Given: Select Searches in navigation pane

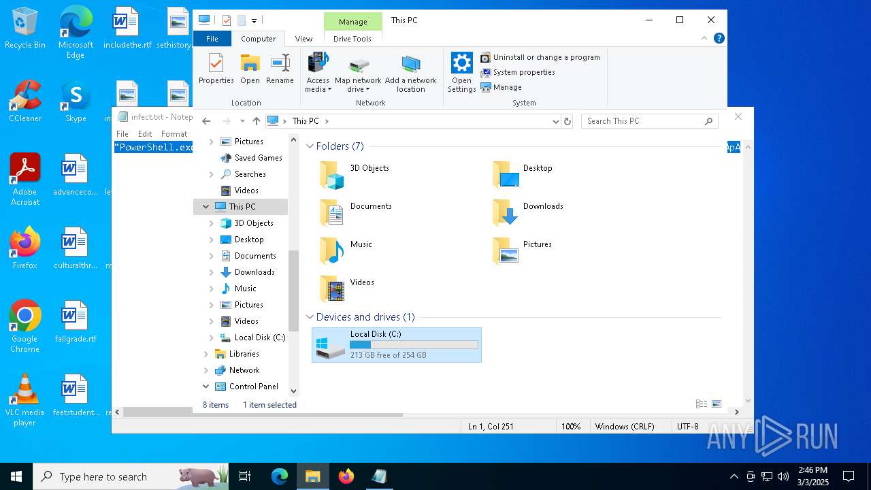Looking at the screenshot, I should 243,174.
